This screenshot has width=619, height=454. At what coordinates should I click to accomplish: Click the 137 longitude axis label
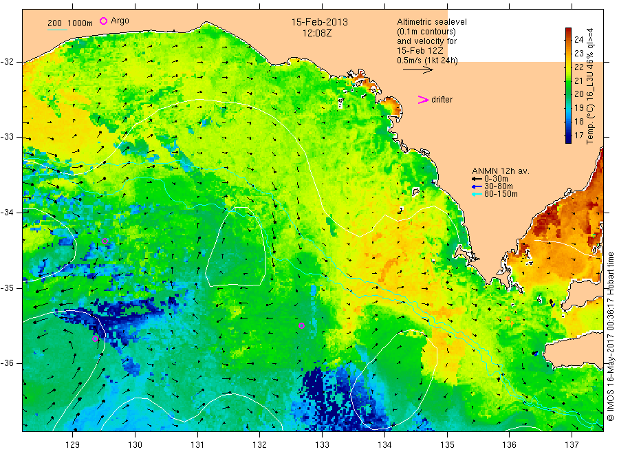pos(572,445)
